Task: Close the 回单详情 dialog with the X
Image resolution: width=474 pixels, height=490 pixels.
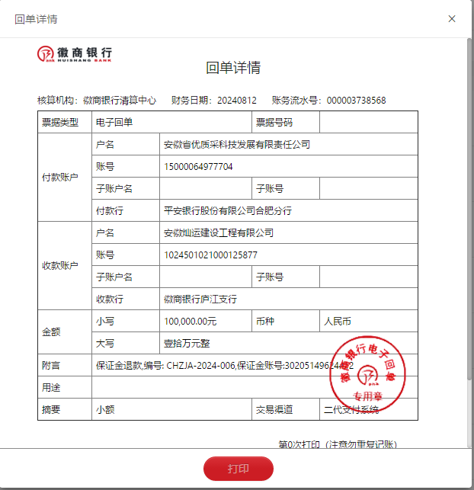Action: [x=452, y=19]
